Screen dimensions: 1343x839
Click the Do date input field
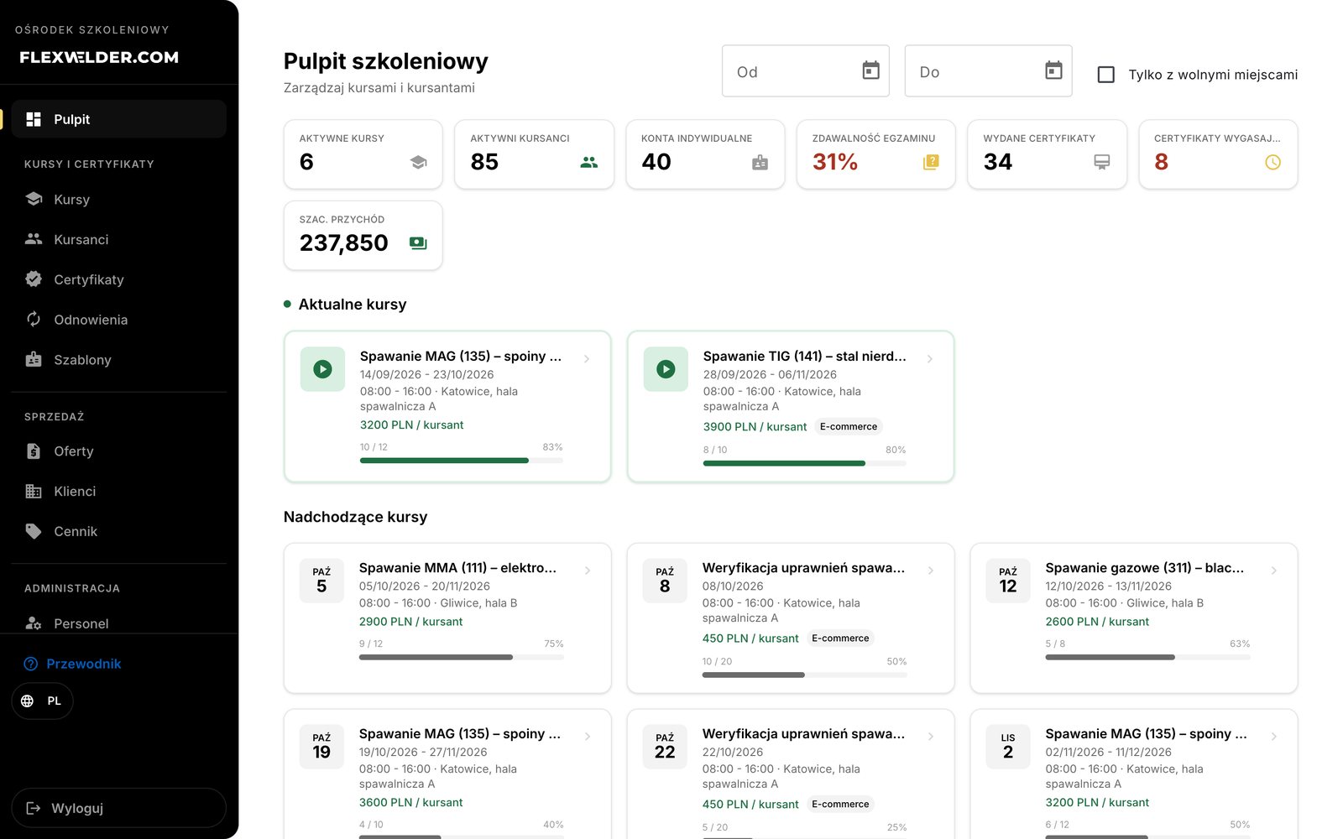988,71
